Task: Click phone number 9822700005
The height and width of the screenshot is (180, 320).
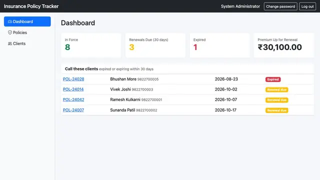Action: click(148, 79)
